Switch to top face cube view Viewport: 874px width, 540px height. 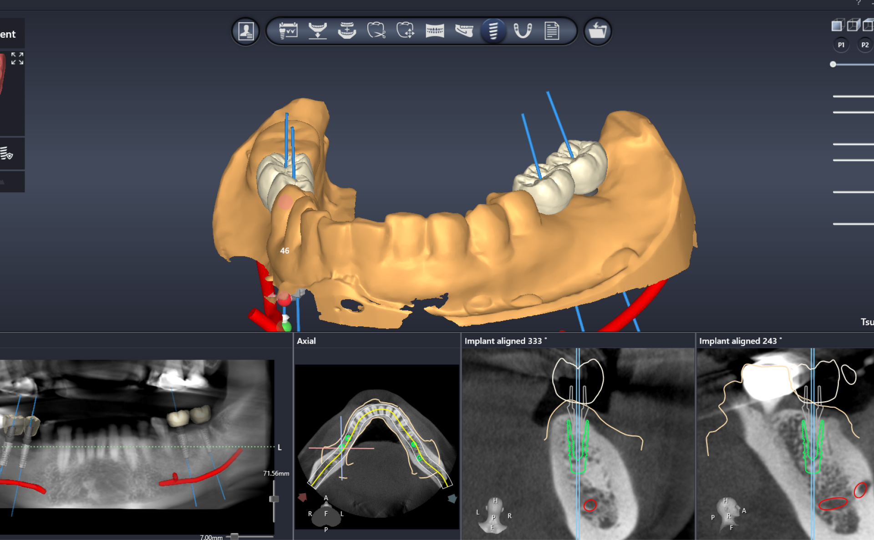coord(868,25)
